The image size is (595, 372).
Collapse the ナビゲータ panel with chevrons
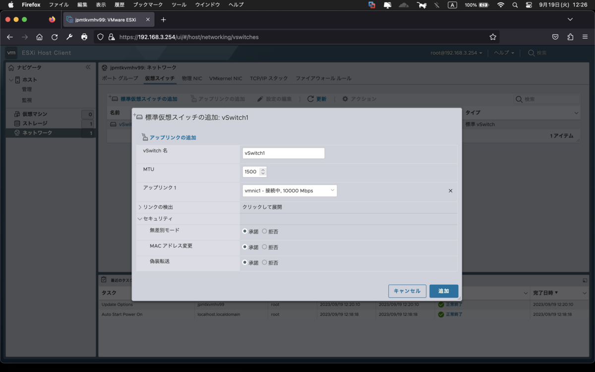pyautogui.click(x=88, y=67)
